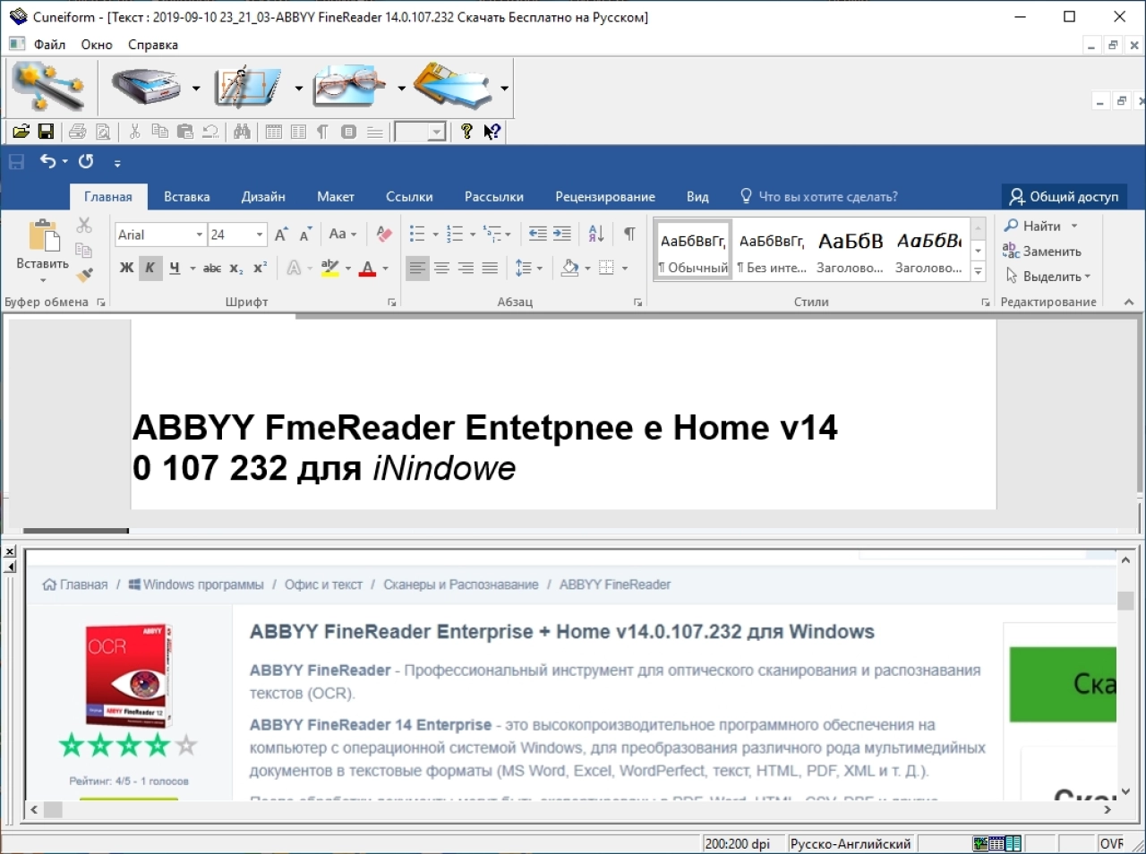Open the Справка menu
This screenshot has width=1146, height=854.
(153, 45)
